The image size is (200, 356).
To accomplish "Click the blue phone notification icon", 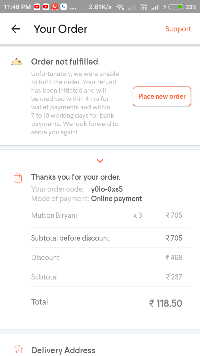I will point(64,7).
